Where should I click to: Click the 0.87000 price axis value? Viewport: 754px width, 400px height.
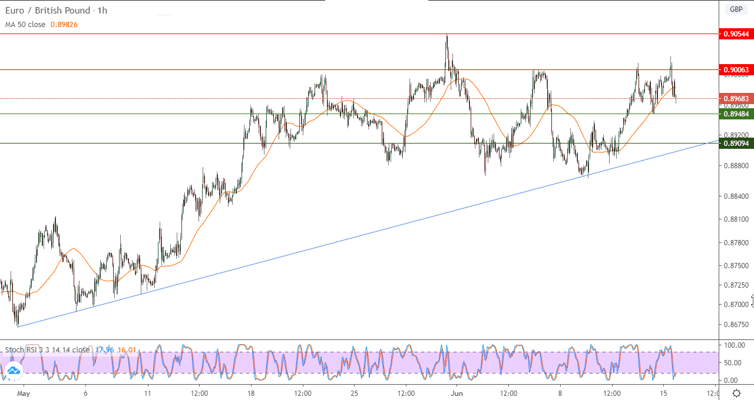pos(736,305)
